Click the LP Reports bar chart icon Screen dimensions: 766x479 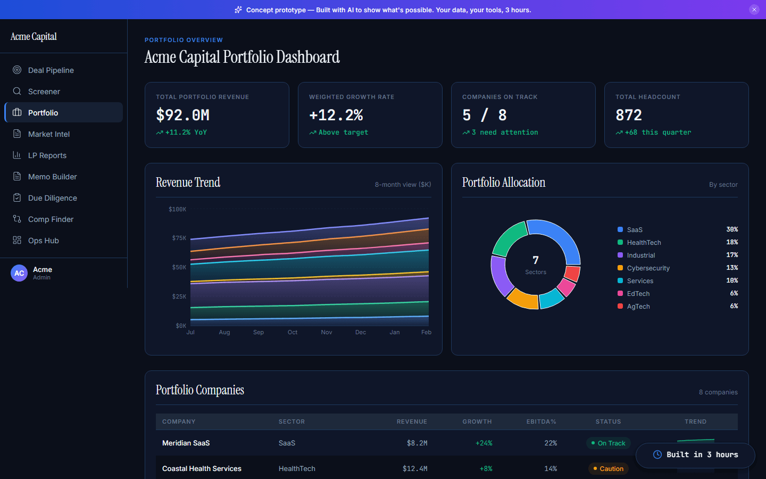[x=16, y=155]
